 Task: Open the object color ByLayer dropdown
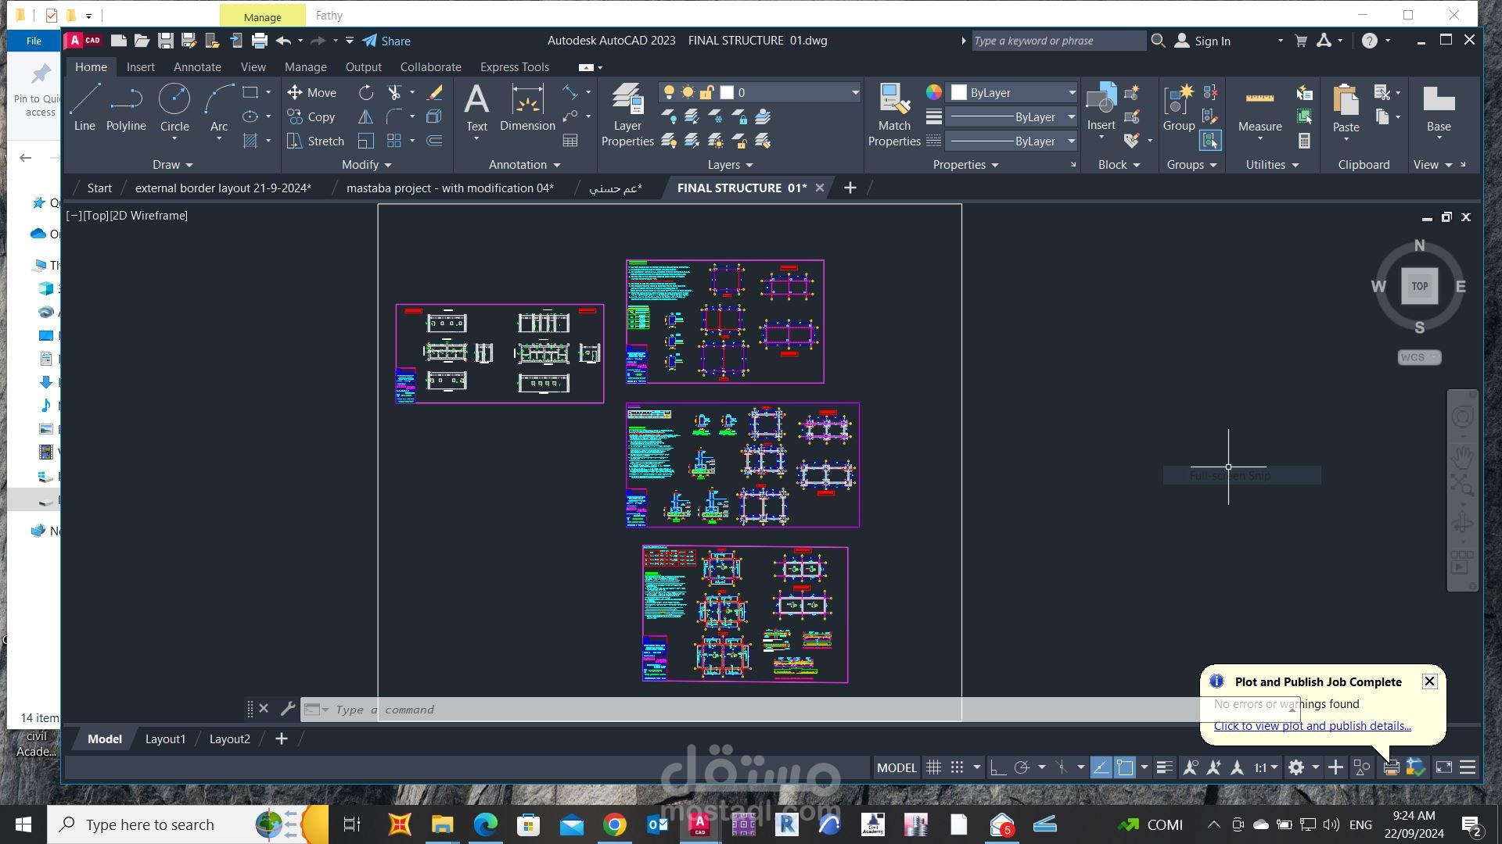(x=1012, y=92)
